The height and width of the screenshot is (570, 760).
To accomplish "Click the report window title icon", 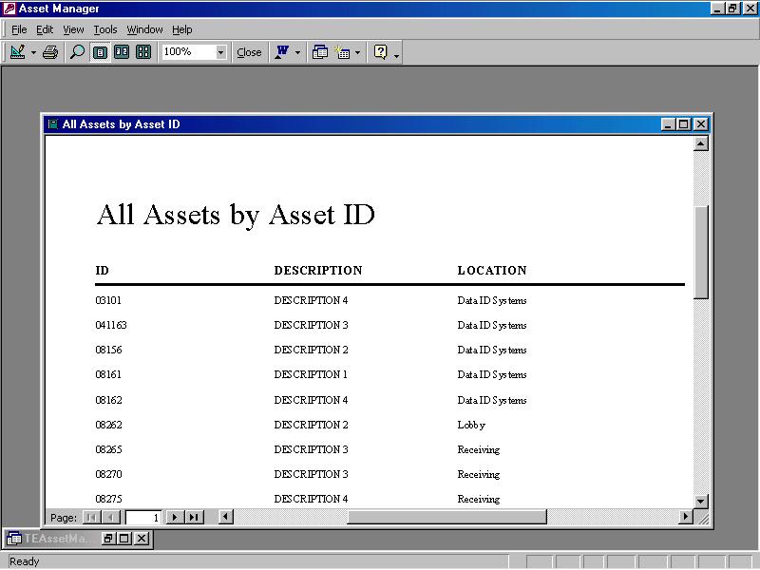I will (53, 124).
